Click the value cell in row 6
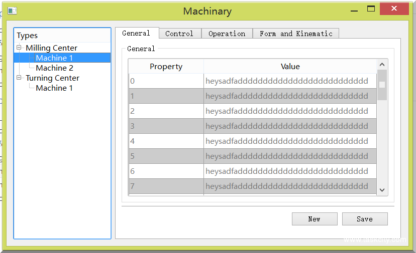Image resolution: width=416 pixels, height=253 pixels. (x=290, y=171)
